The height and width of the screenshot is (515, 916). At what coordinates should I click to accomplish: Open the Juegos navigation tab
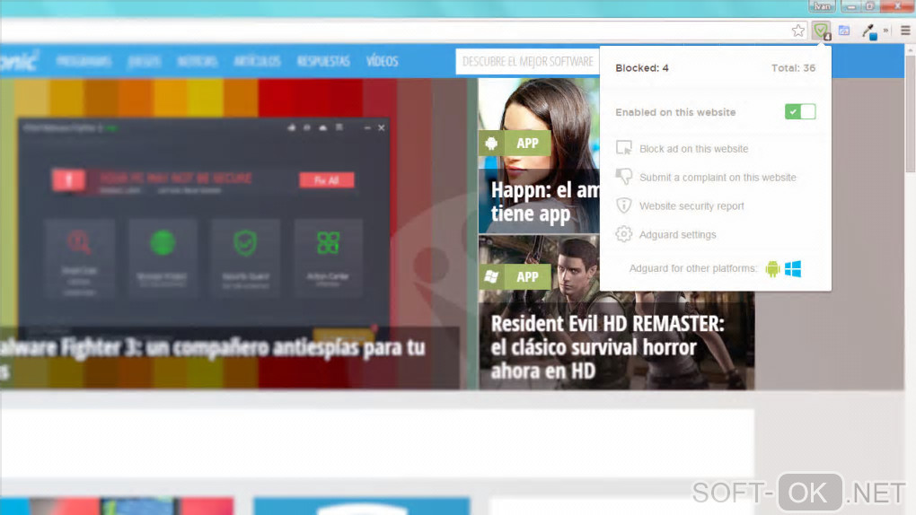pyautogui.click(x=144, y=61)
